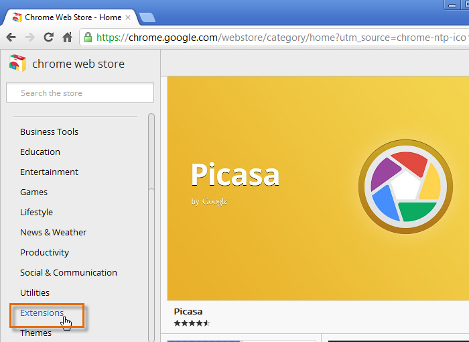The width and height of the screenshot is (469, 342).
Task: Click the address bar URL
Action: [x=281, y=38]
